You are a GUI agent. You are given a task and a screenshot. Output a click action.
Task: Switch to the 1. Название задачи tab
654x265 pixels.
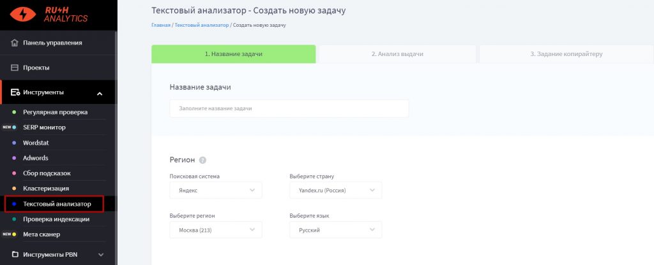point(234,54)
